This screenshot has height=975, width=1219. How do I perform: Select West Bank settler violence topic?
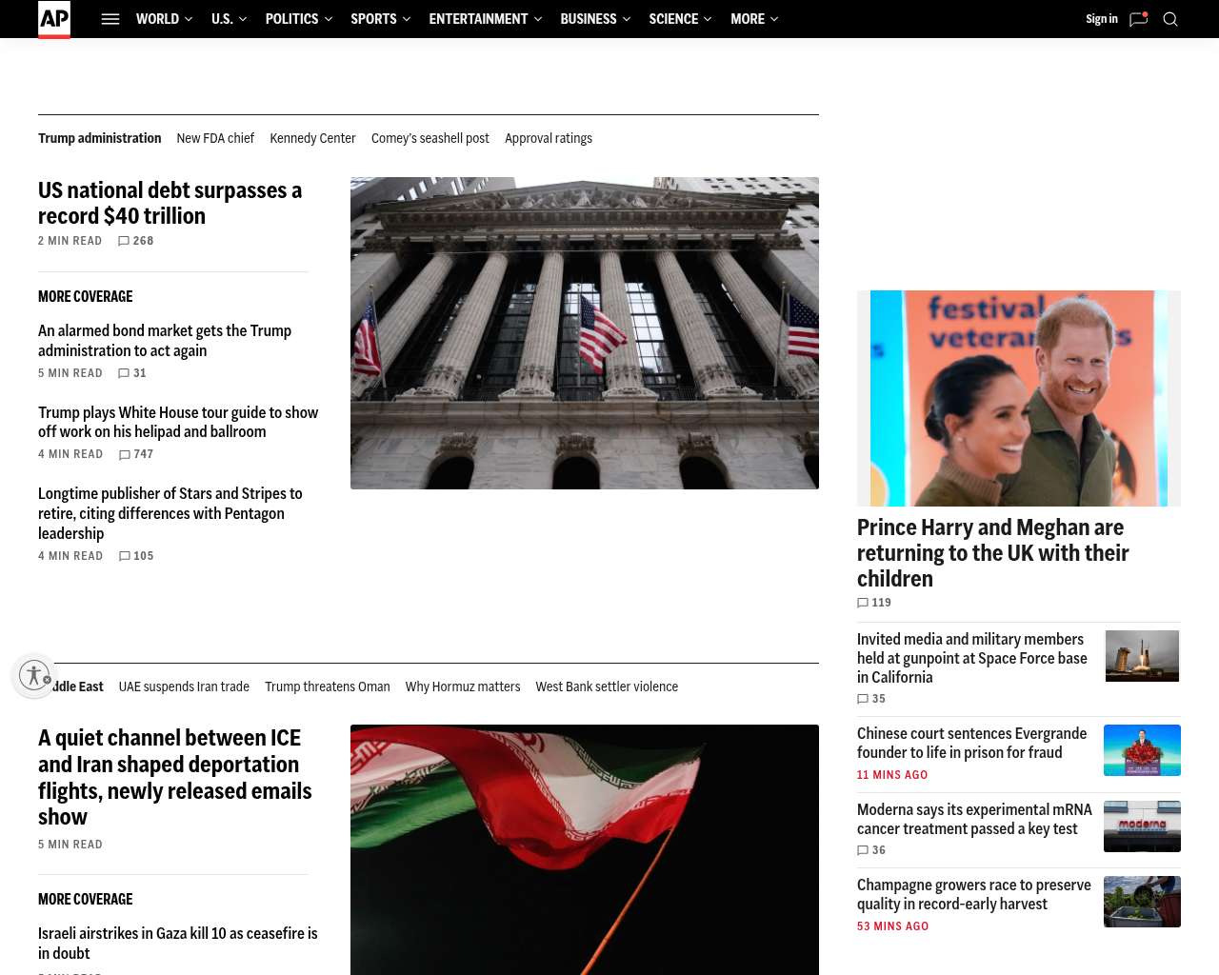pos(607,686)
